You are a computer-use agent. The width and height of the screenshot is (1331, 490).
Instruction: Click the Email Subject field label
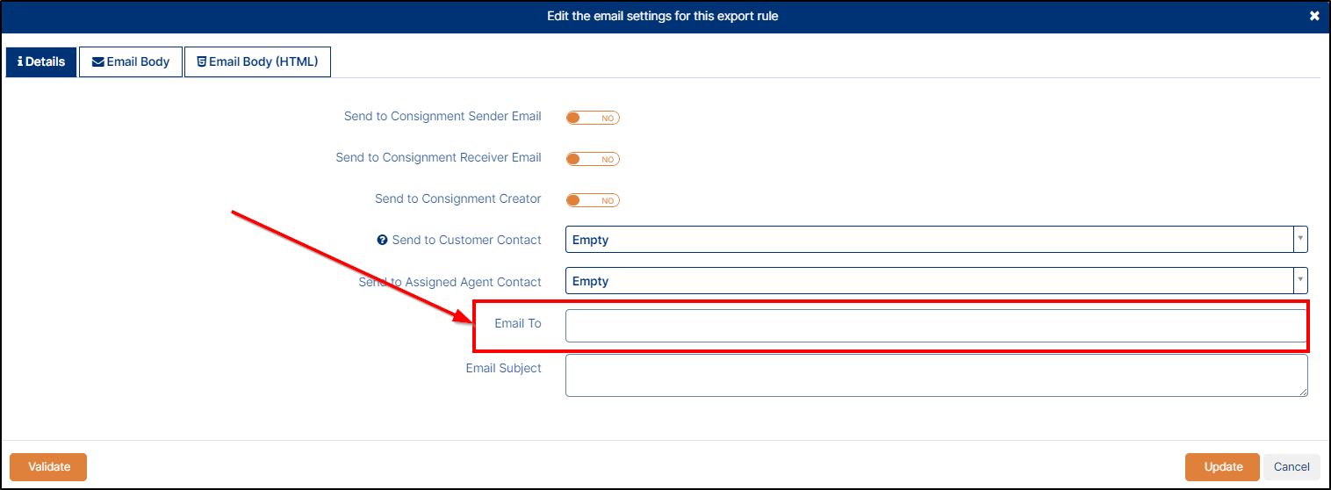pyautogui.click(x=503, y=369)
